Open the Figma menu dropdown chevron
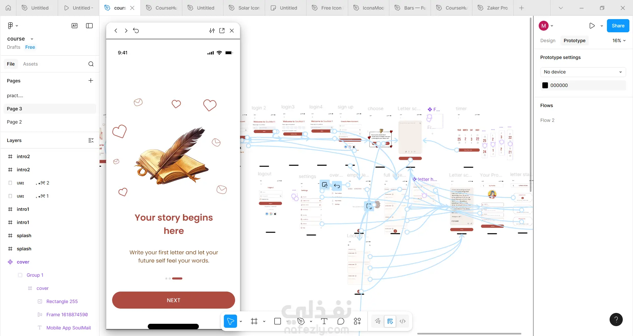This screenshot has height=336, width=633. [x=17, y=26]
